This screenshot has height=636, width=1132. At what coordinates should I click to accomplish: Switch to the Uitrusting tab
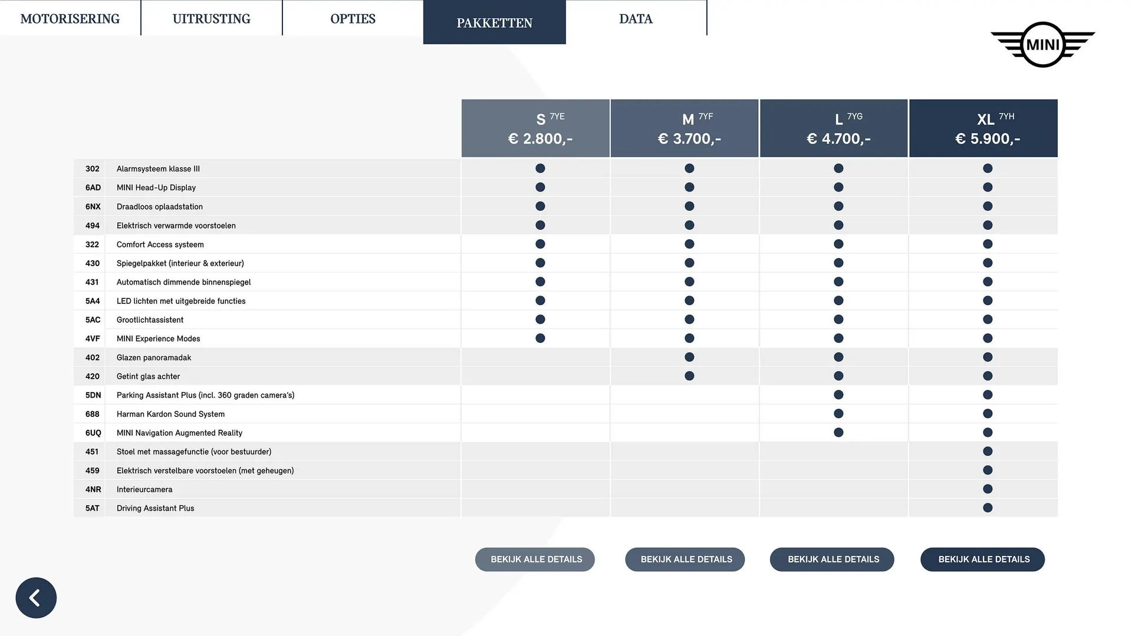click(211, 19)
